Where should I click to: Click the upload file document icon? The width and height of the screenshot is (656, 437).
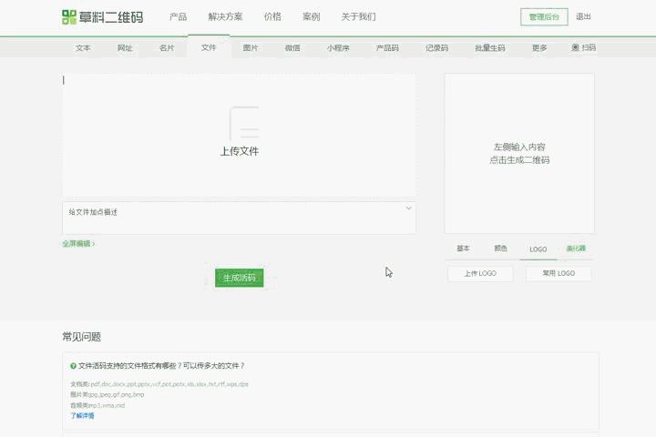point(244,124)
